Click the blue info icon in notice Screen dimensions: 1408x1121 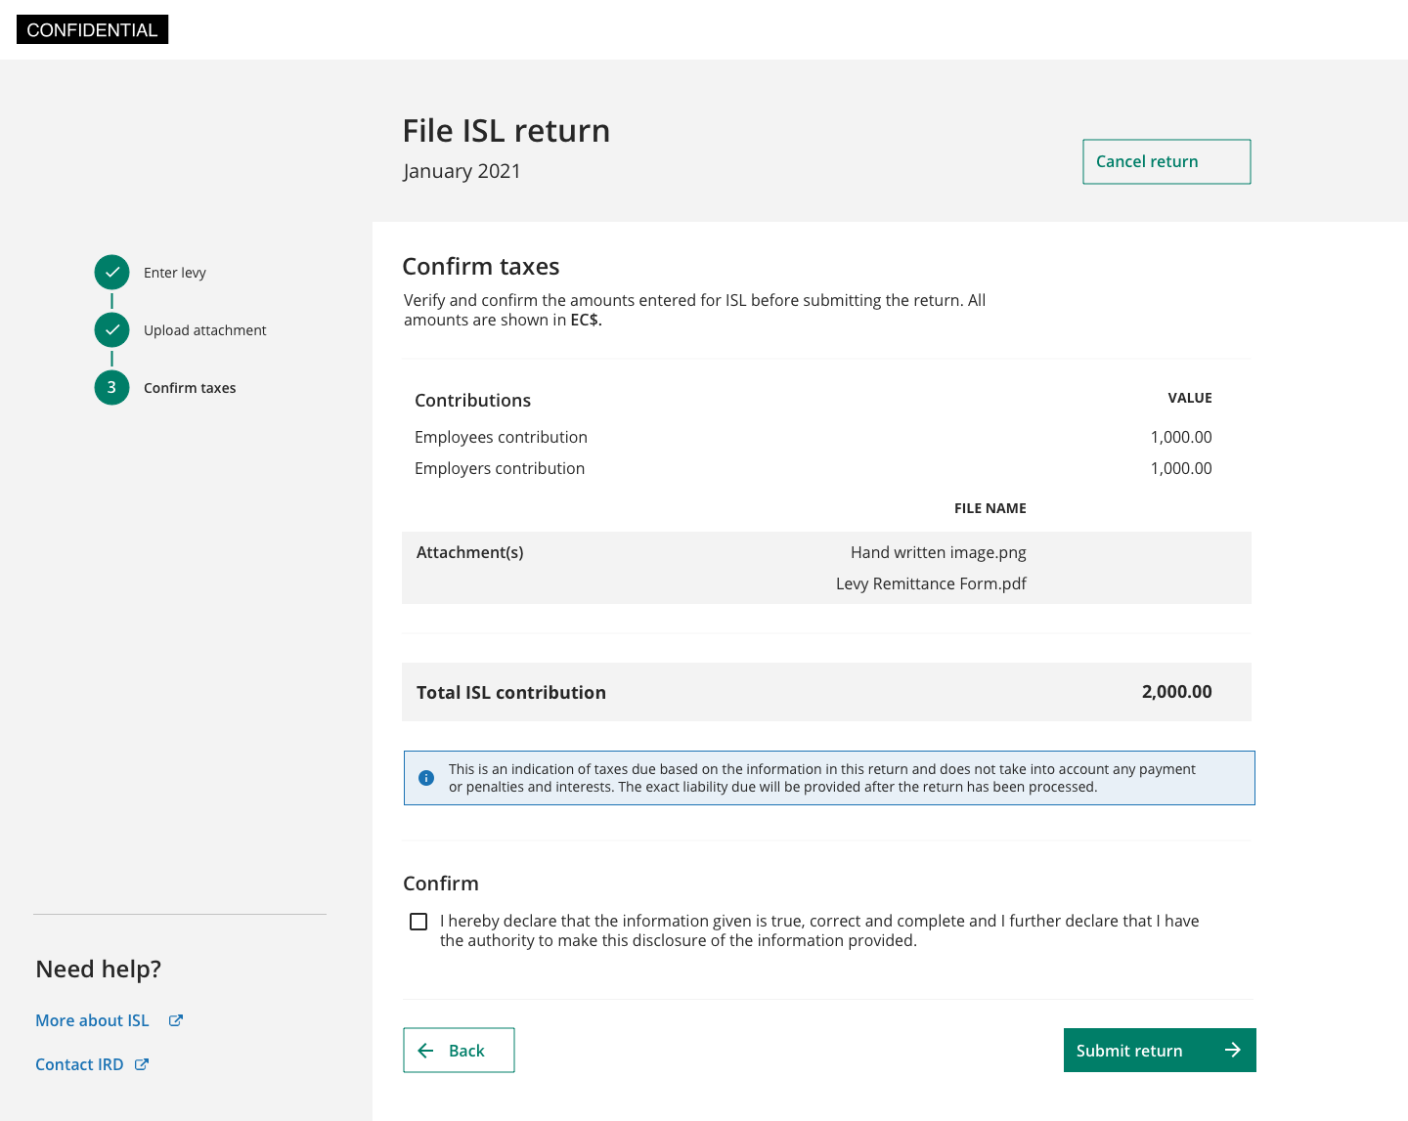[426, 778]
